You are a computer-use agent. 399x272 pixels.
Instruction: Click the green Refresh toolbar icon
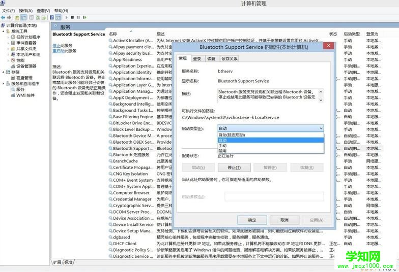[38, 17]
